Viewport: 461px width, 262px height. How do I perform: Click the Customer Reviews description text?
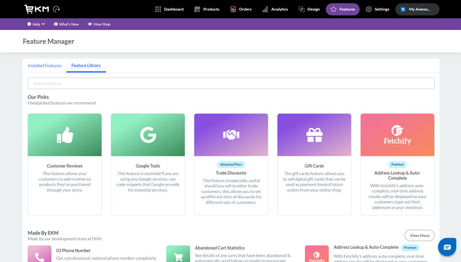coord(65,182)
